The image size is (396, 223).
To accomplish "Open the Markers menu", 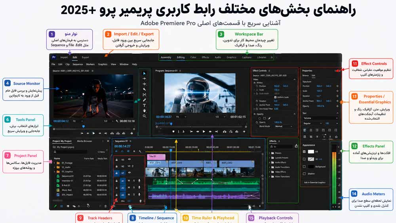I will pyautogui.click(x=90, y=65).
